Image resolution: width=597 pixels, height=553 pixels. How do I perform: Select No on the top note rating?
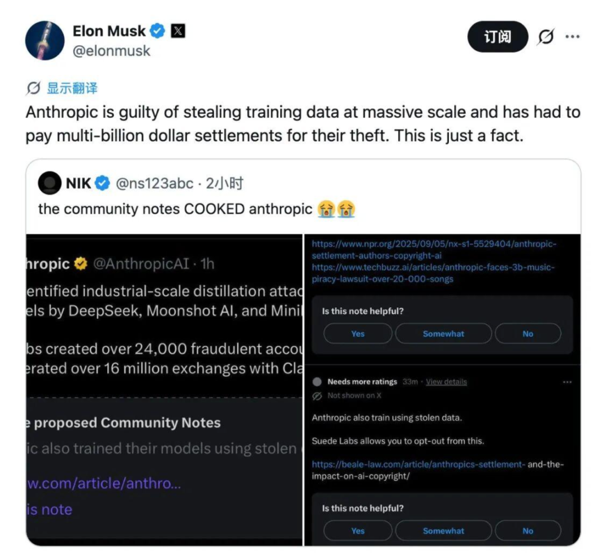pos(527,334)
